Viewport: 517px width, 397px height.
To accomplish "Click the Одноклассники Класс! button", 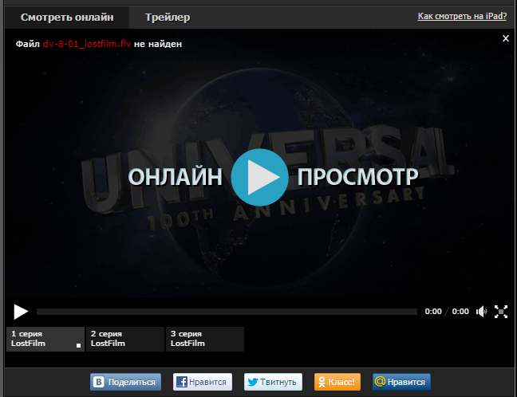I will (x=337, y=382).
